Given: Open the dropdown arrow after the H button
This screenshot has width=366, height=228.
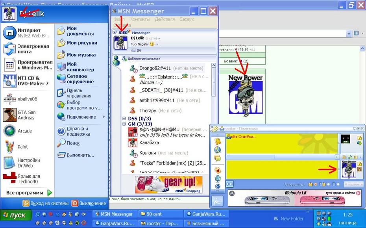Looking at the screenshot, I should point(360,157).
